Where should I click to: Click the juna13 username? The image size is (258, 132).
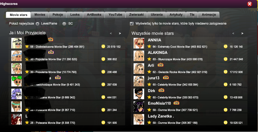click(154, 78)
